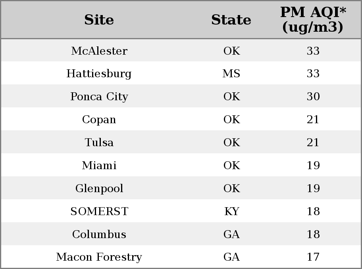
Task: Select the Hattiesburg site cell
Action: 99,74
